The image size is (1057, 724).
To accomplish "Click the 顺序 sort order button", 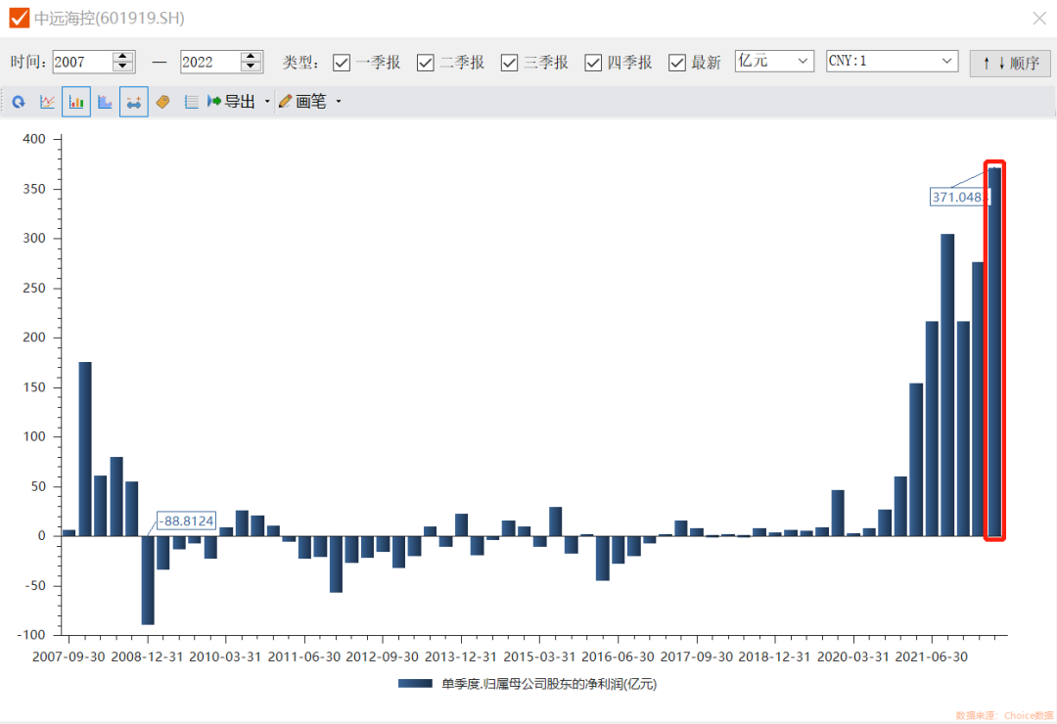I will tap(1010, 64).
